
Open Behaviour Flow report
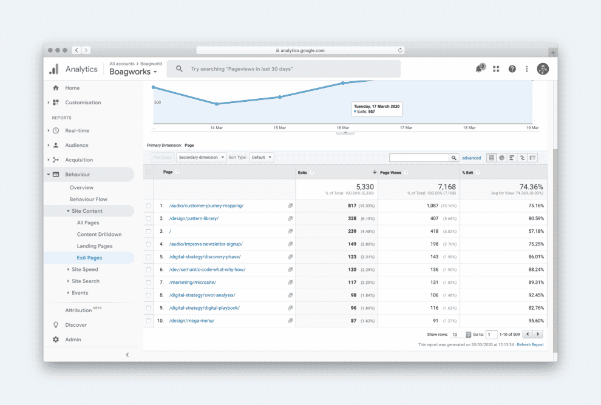pos(88,199)
